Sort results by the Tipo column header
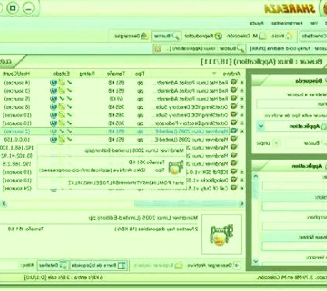 [139, 74]
